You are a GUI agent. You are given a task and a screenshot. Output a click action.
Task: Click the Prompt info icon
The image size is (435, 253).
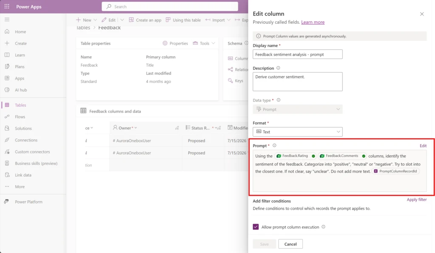click(x=274, y=146)
